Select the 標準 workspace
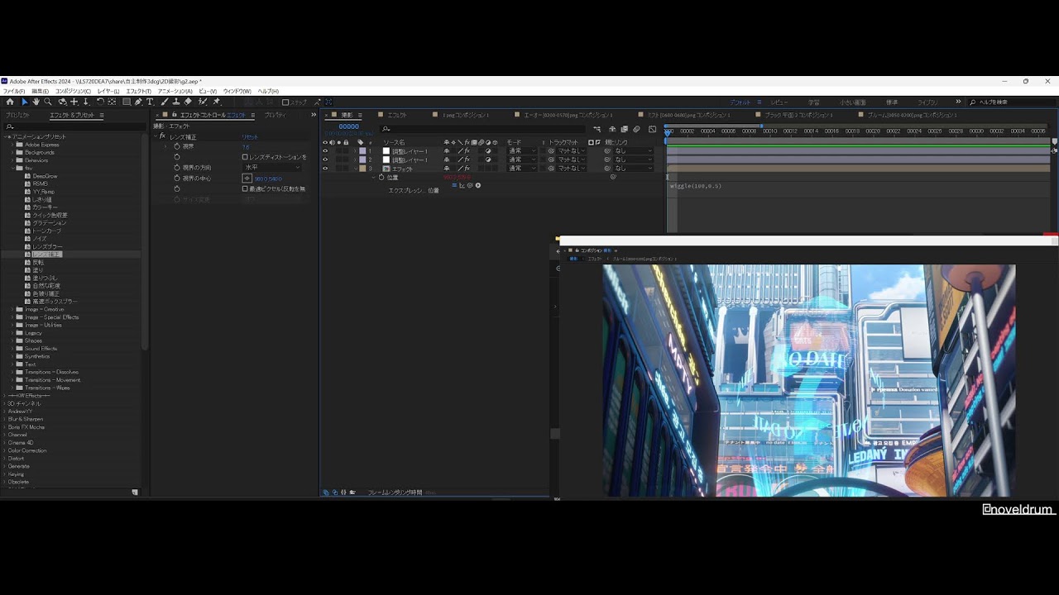 pos(892,102)
